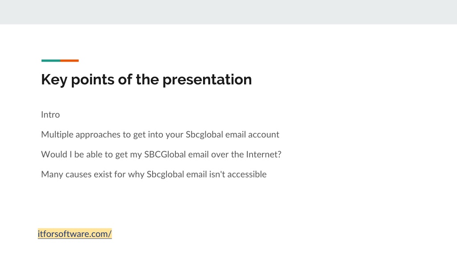Image resolution: width=457 pixels, height=257 pixels.
Task: Select the 'Intro' bullet line
Action: click(50, 115)
